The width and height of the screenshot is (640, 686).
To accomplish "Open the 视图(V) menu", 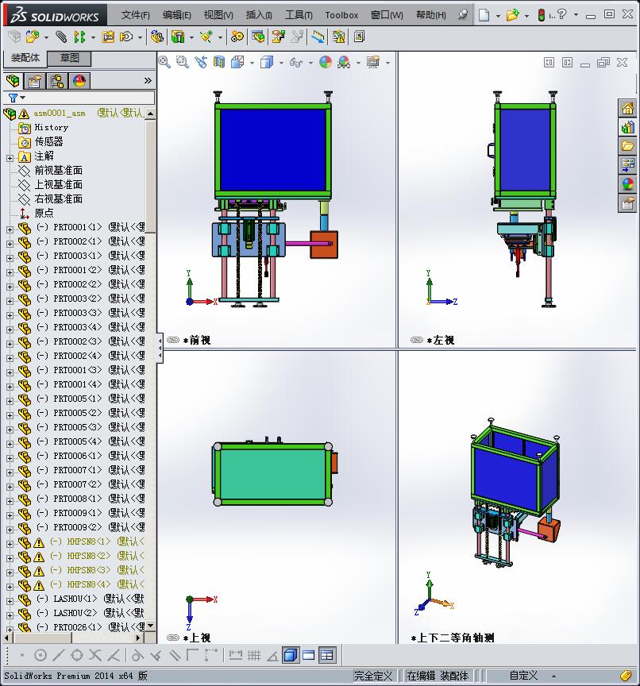I will pyautogui.click(x=218, y=15).
